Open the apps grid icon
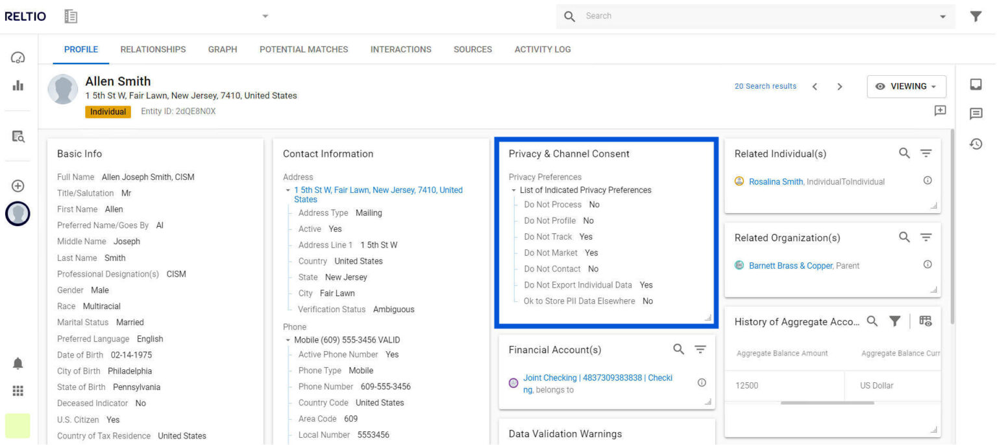The image size is (997, 445). 18,391
